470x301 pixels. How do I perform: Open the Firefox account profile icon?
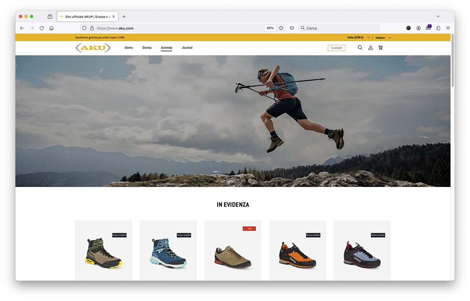point(418,28)
